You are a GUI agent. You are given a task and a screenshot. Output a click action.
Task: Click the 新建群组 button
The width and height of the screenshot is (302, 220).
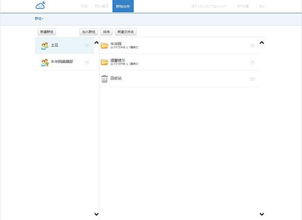47,32
